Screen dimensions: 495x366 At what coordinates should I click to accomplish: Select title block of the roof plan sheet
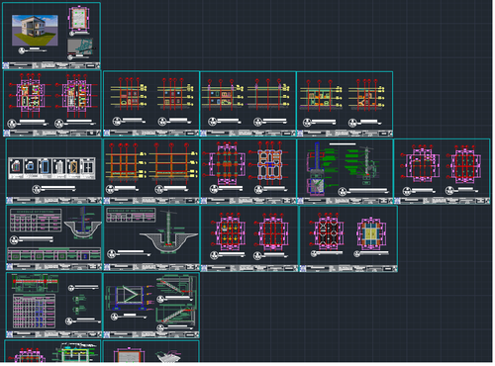point(348,268)
